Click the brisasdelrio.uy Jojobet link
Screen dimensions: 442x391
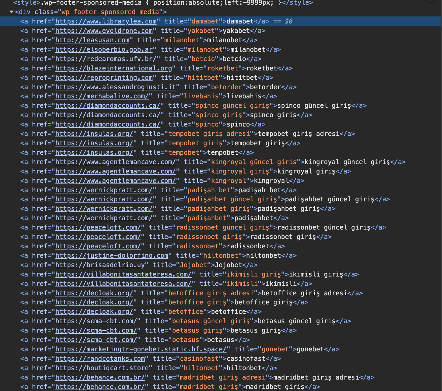point(100,265)
